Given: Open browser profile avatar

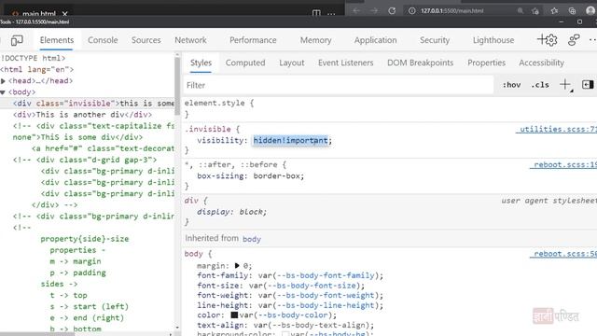Looking at the screenshot, I should pos(590,10).
